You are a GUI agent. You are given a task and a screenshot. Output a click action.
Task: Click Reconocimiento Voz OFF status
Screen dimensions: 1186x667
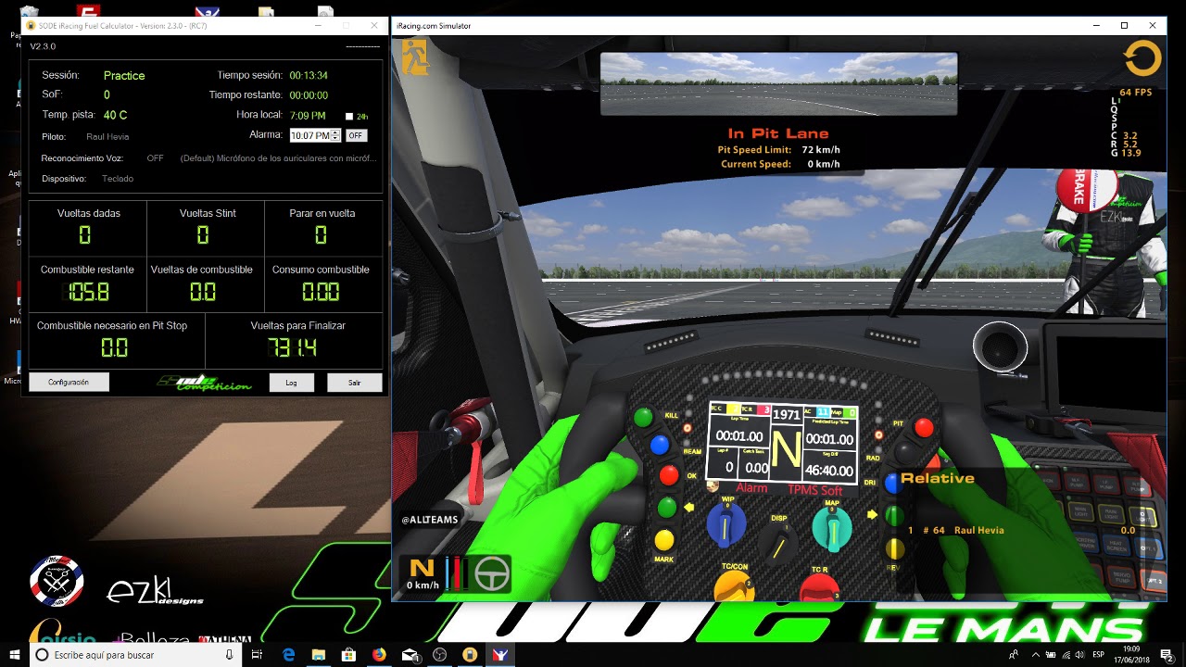155,158
